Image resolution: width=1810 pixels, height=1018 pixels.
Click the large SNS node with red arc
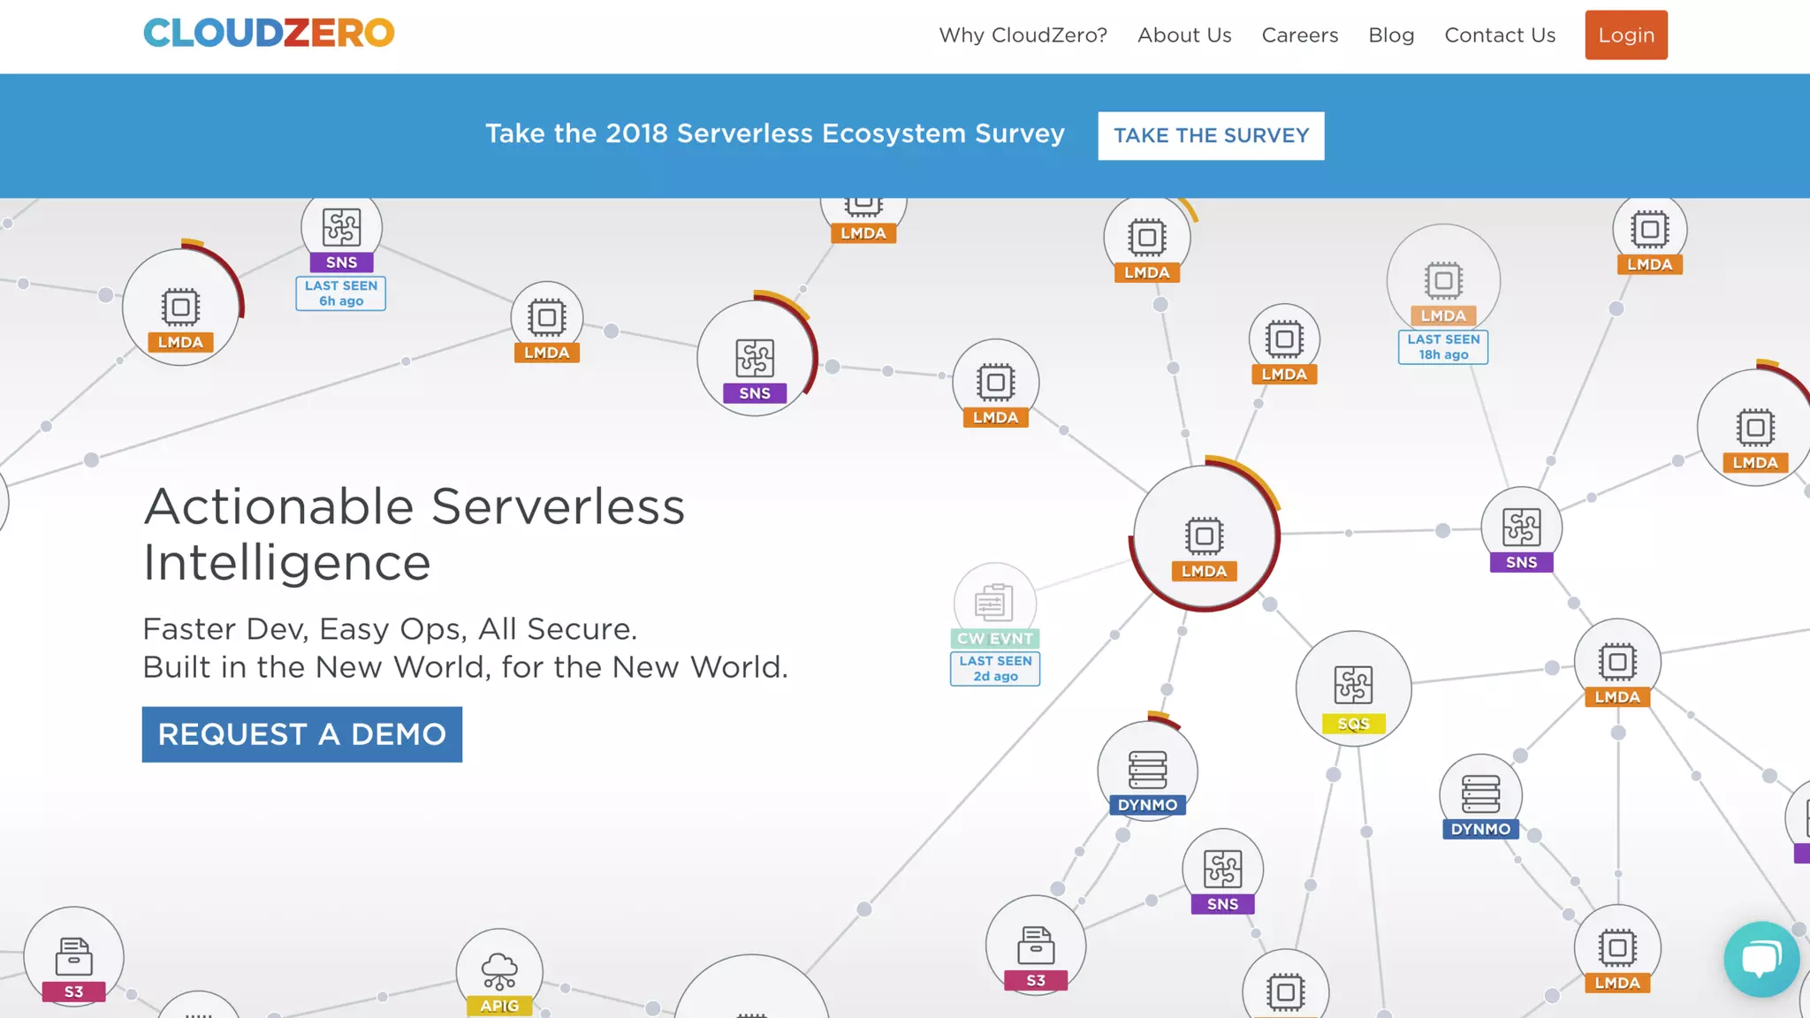click(x=755, y=358)
